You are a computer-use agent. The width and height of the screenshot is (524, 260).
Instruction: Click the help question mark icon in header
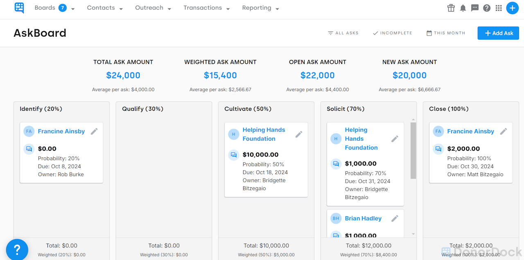tap(487, 8)
